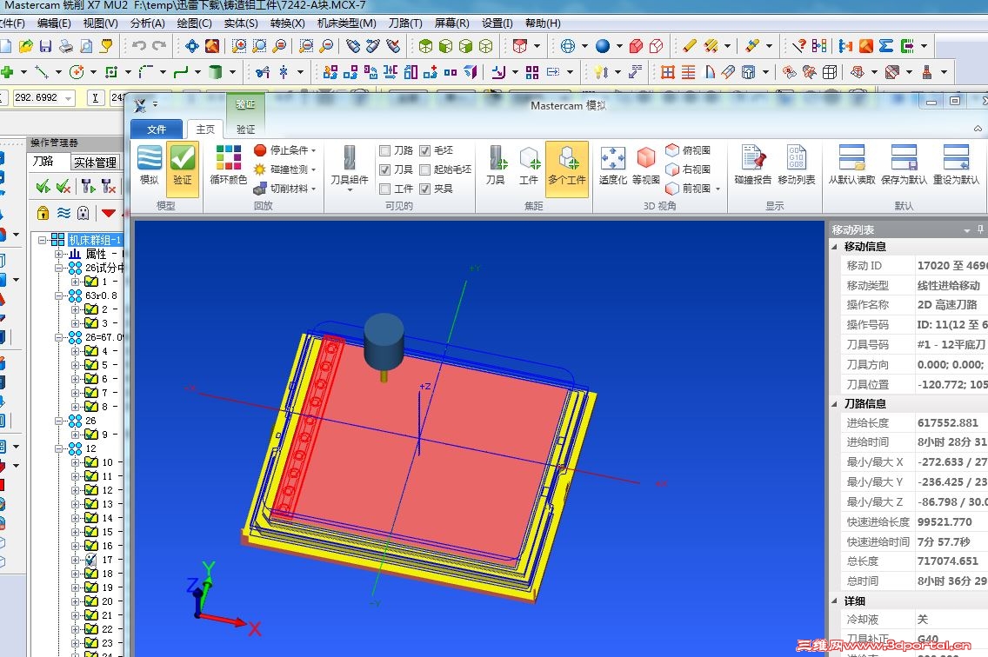Toggle the 工件 visibility checkbox
988x657 pixels.
[x=385, y=189]
